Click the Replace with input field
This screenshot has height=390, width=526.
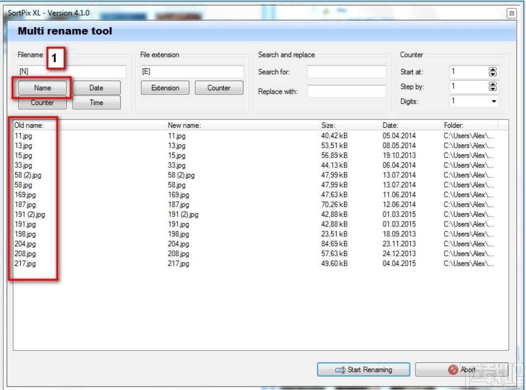[346, 91]
